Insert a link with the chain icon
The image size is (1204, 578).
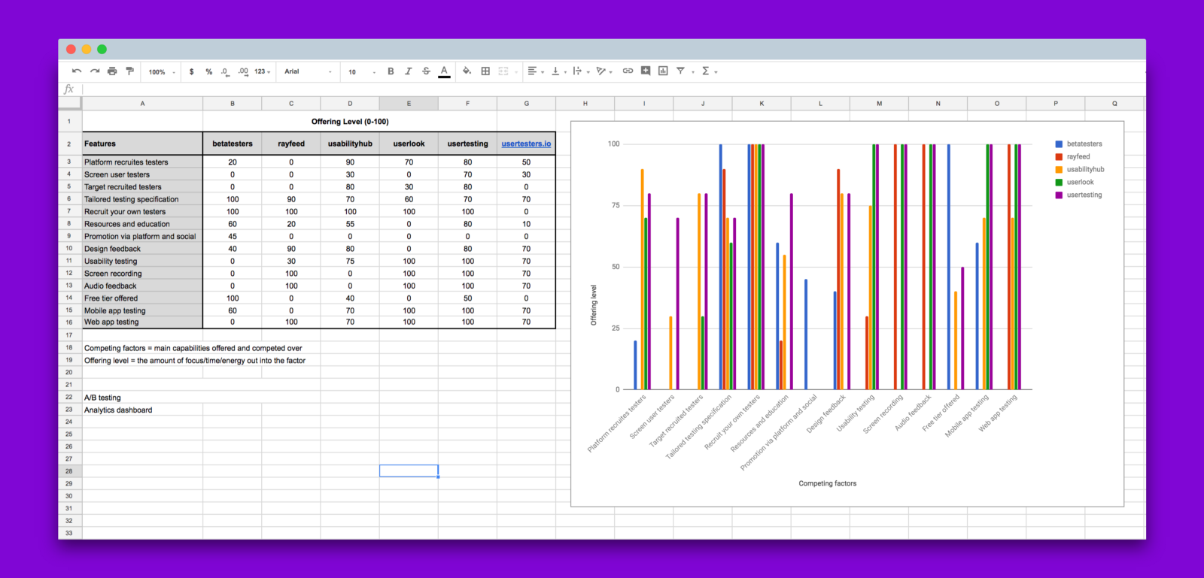tap(628, 71)
